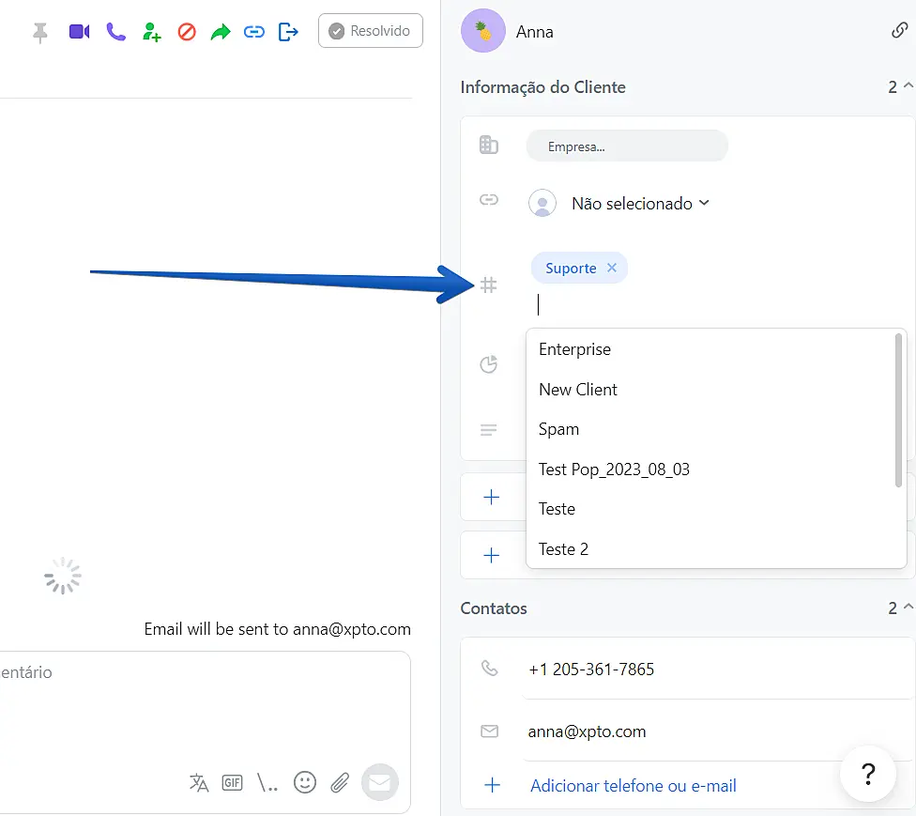
Task: Click the pin conversation icon
Action: click(39, 32)
